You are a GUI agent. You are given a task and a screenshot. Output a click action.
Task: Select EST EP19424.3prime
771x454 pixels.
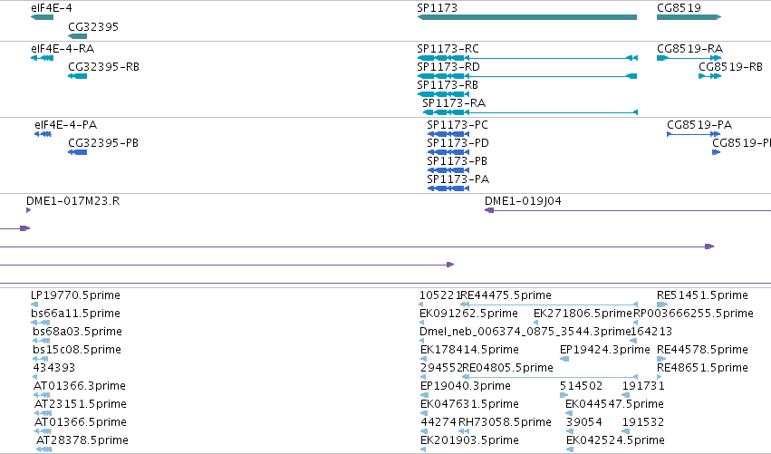point(605,350)
